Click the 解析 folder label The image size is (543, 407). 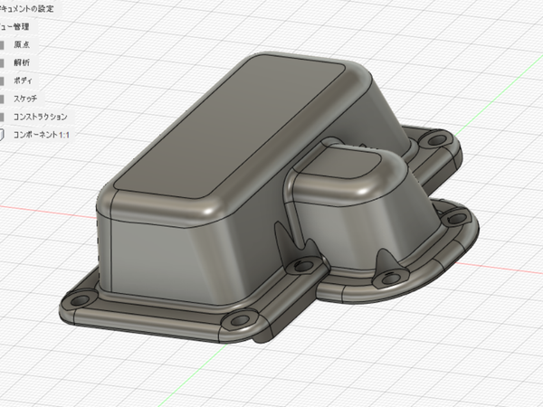pyautogui.click(x=22, y=62)
